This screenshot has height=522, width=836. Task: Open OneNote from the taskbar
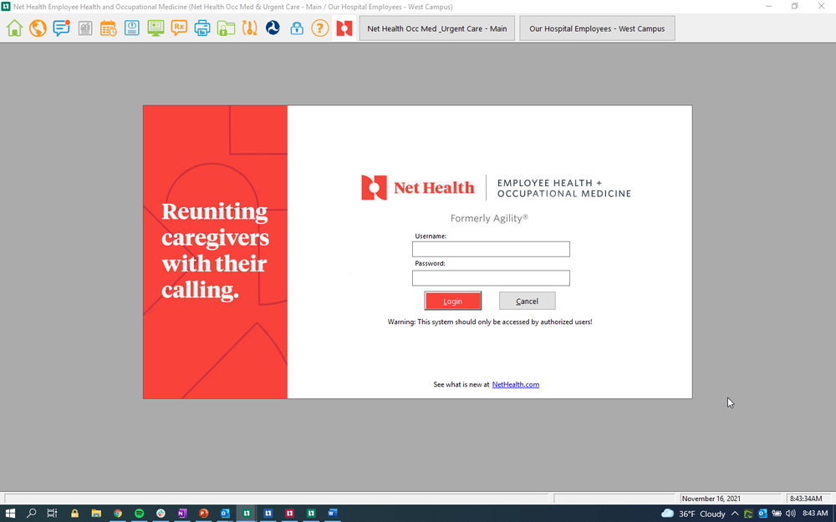pyautogui.click(x=181, y=514)
